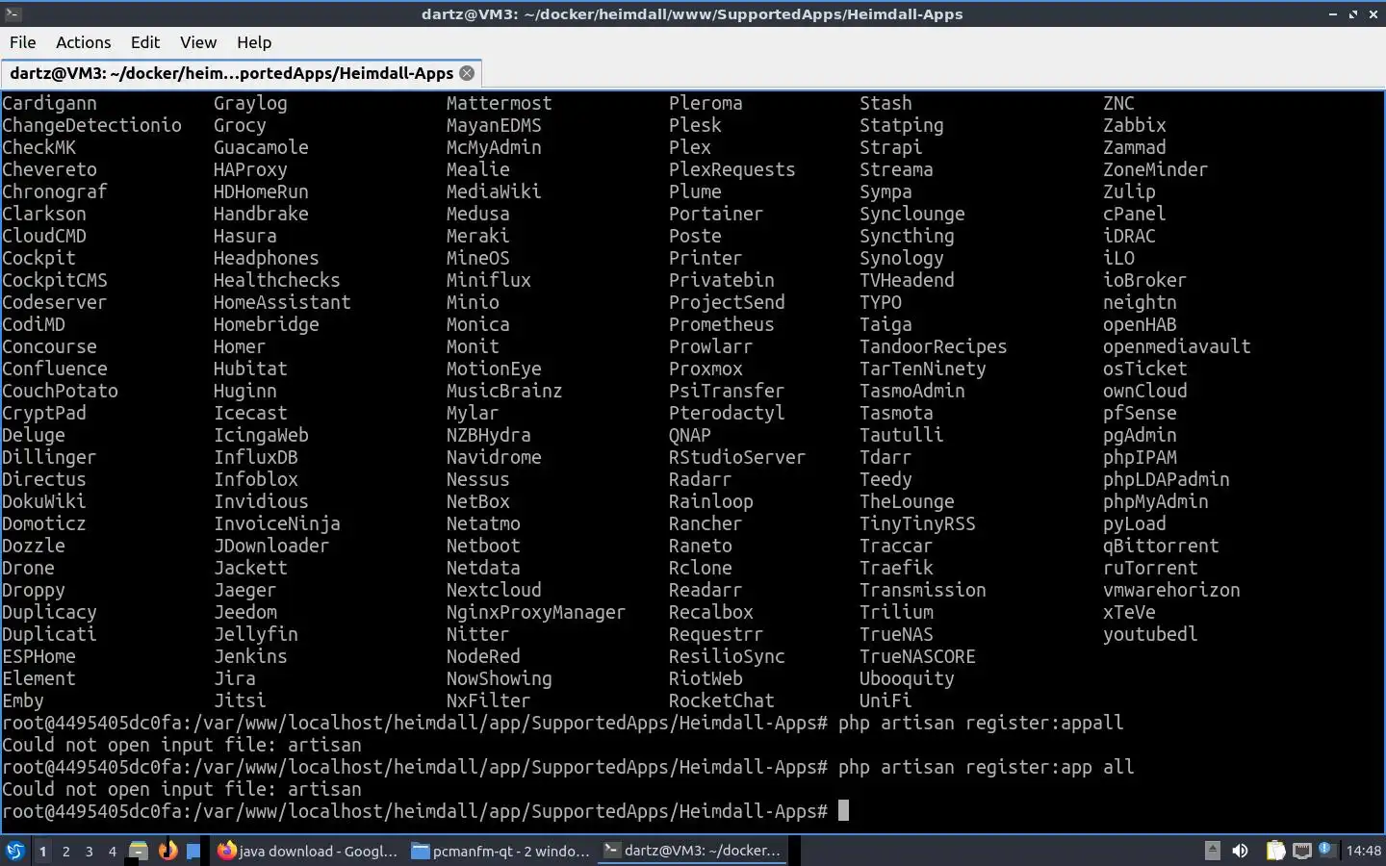
Task: Switch to workspace 1
Action: click(43, 851)
